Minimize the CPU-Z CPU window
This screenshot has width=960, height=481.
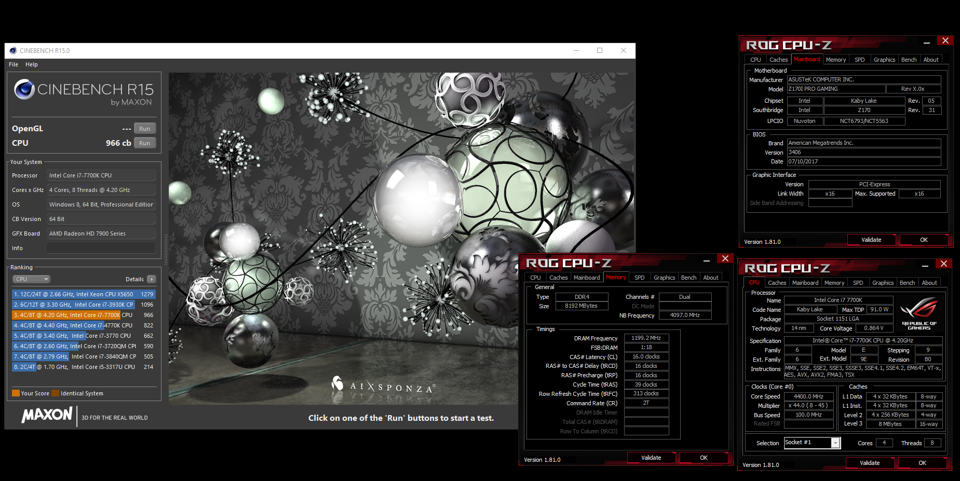[925, 266]
